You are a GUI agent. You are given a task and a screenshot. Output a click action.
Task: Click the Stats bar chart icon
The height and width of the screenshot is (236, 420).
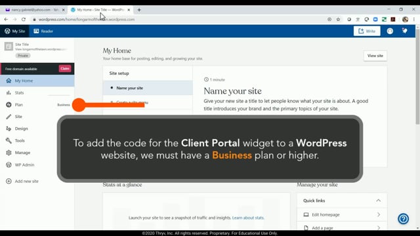pos(9,92)
